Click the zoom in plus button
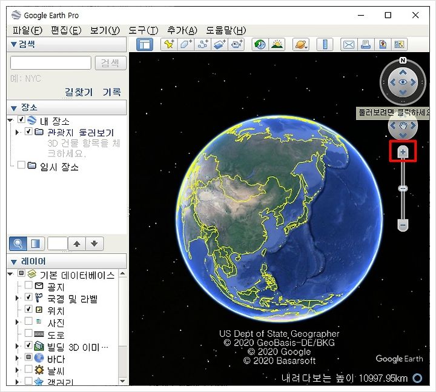436x392 pixels. [403, 152]
